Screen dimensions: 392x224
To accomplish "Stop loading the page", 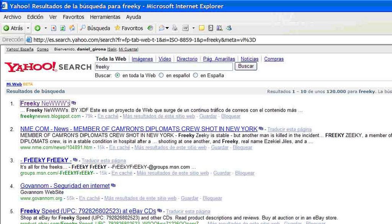I will coord(54,28).
